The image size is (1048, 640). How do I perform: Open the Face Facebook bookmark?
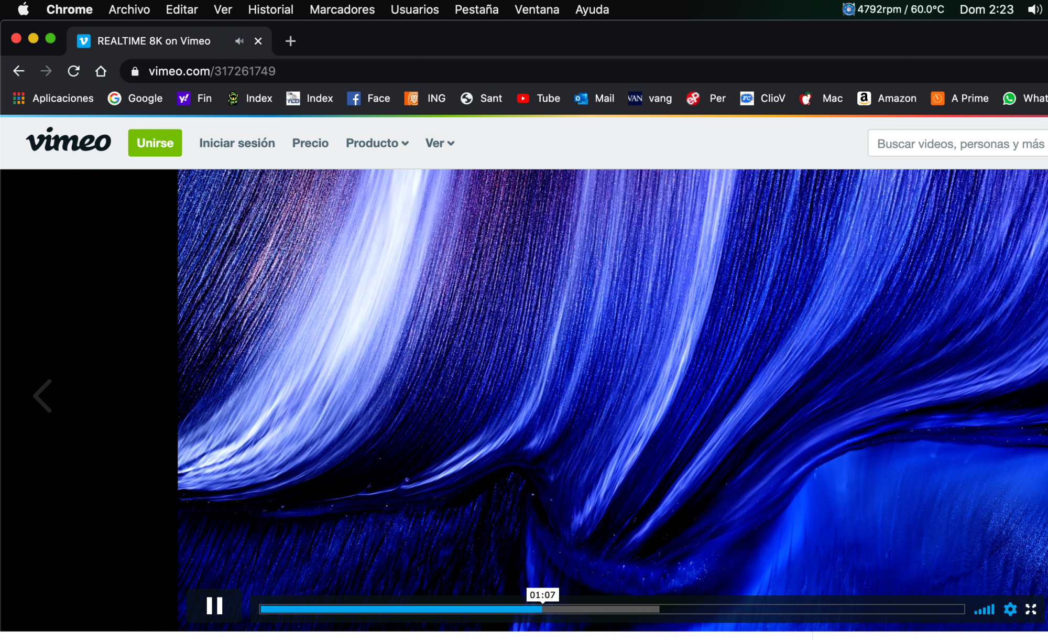coord(369,99)
